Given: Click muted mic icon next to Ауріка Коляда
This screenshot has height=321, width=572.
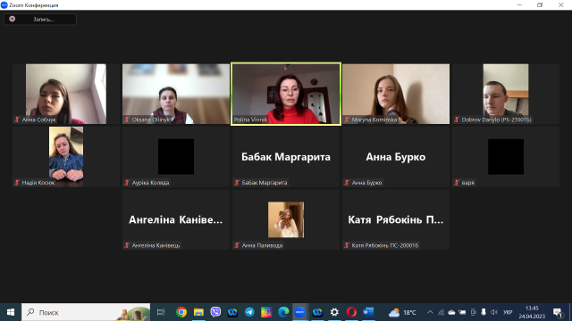Looking at the screenshot, I should [x=127, y=182].
